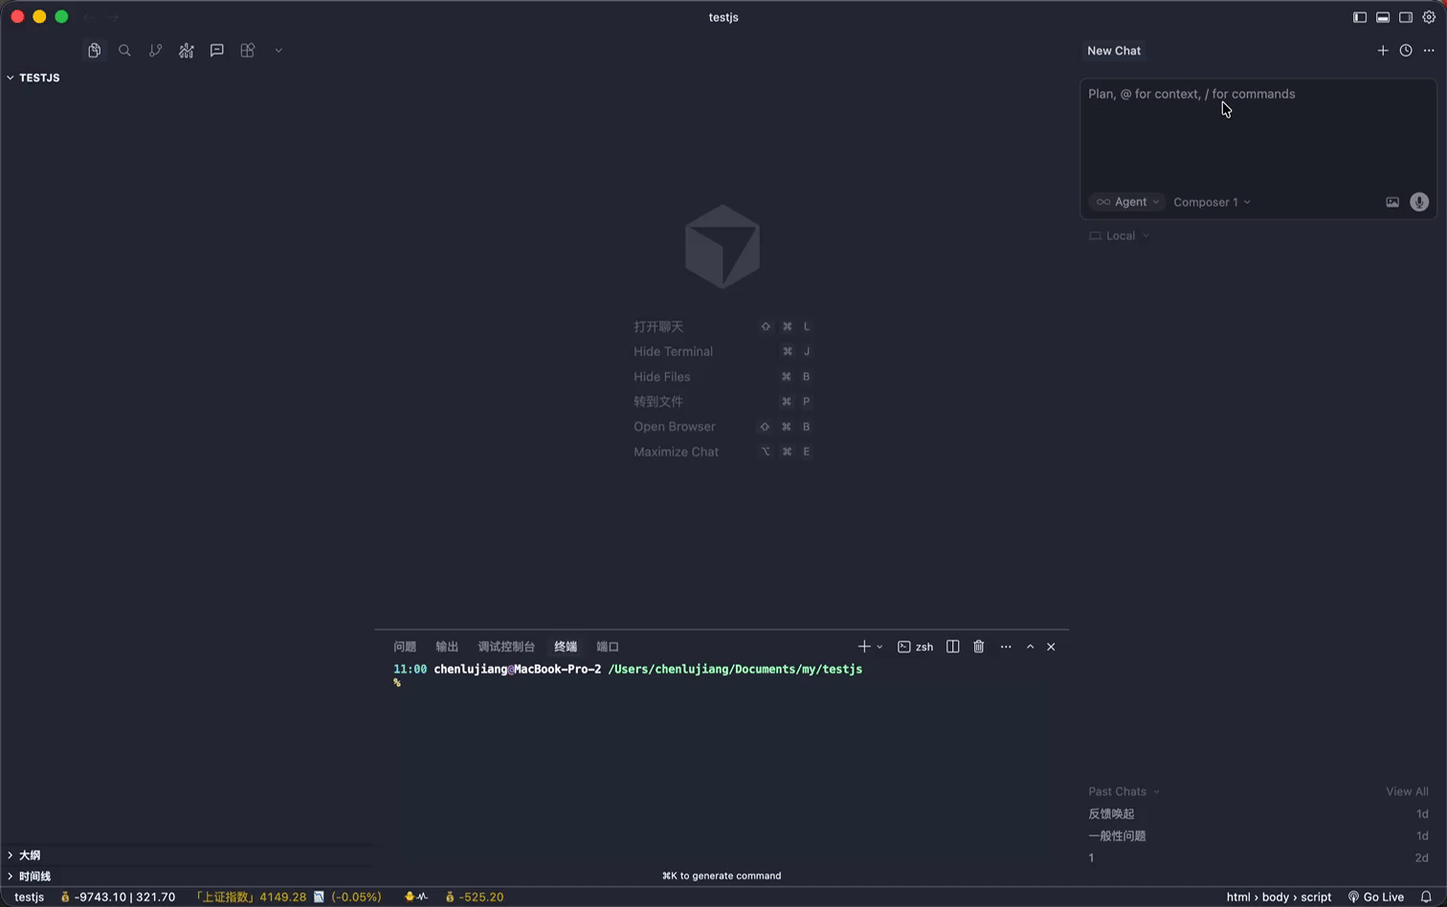Screen dimensions: 1447x907
Task: Select the Source Control icon
Action: click(x=155, y=50)
